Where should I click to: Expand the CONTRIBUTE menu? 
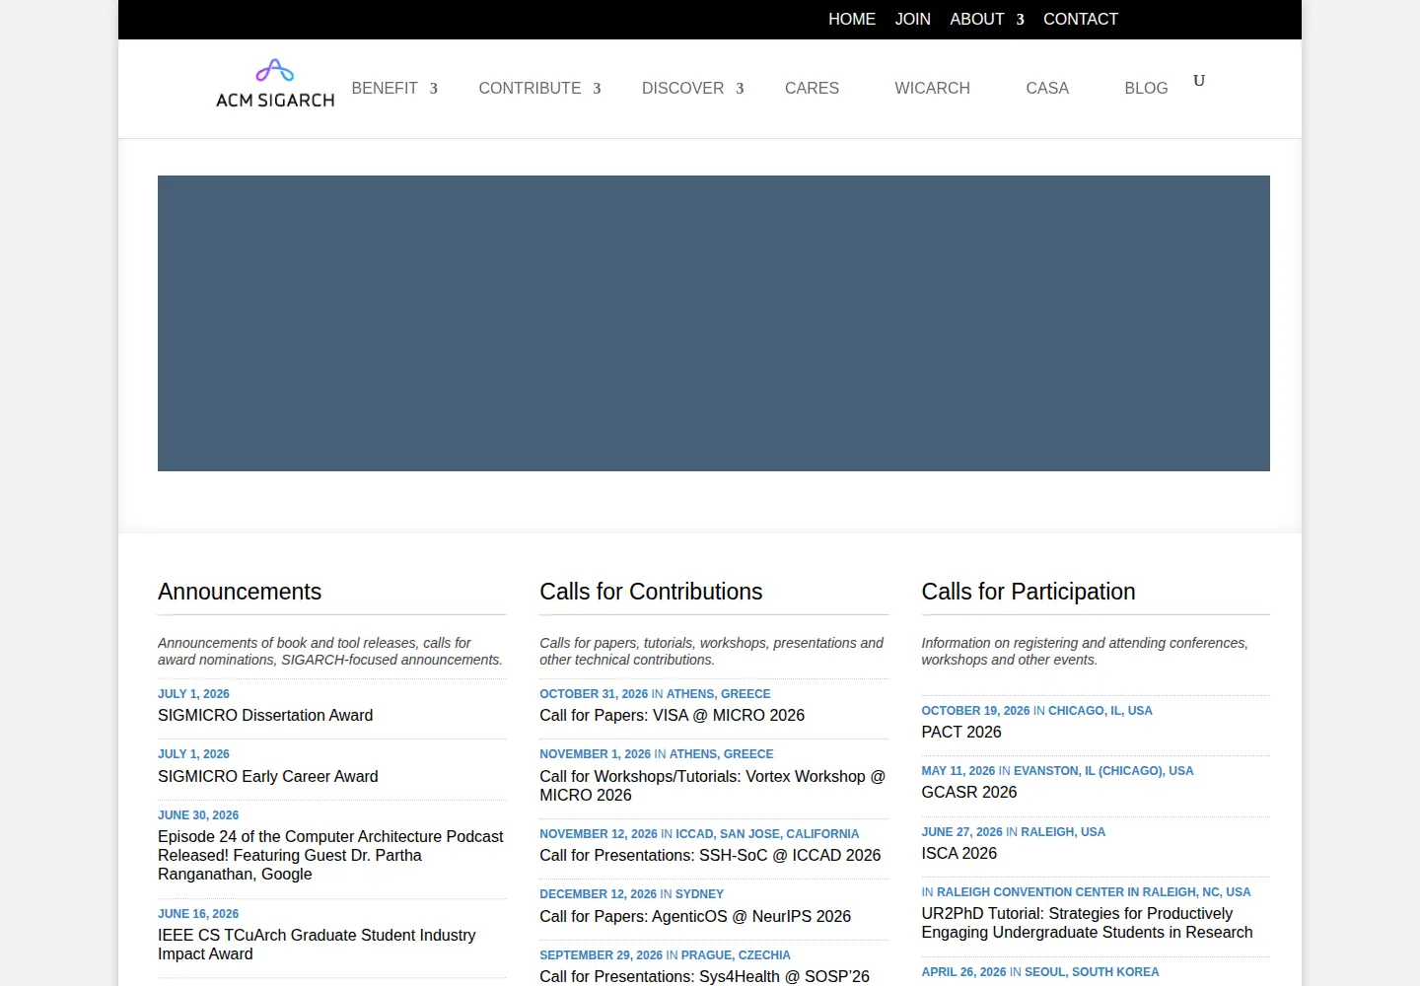click(539, 88)
